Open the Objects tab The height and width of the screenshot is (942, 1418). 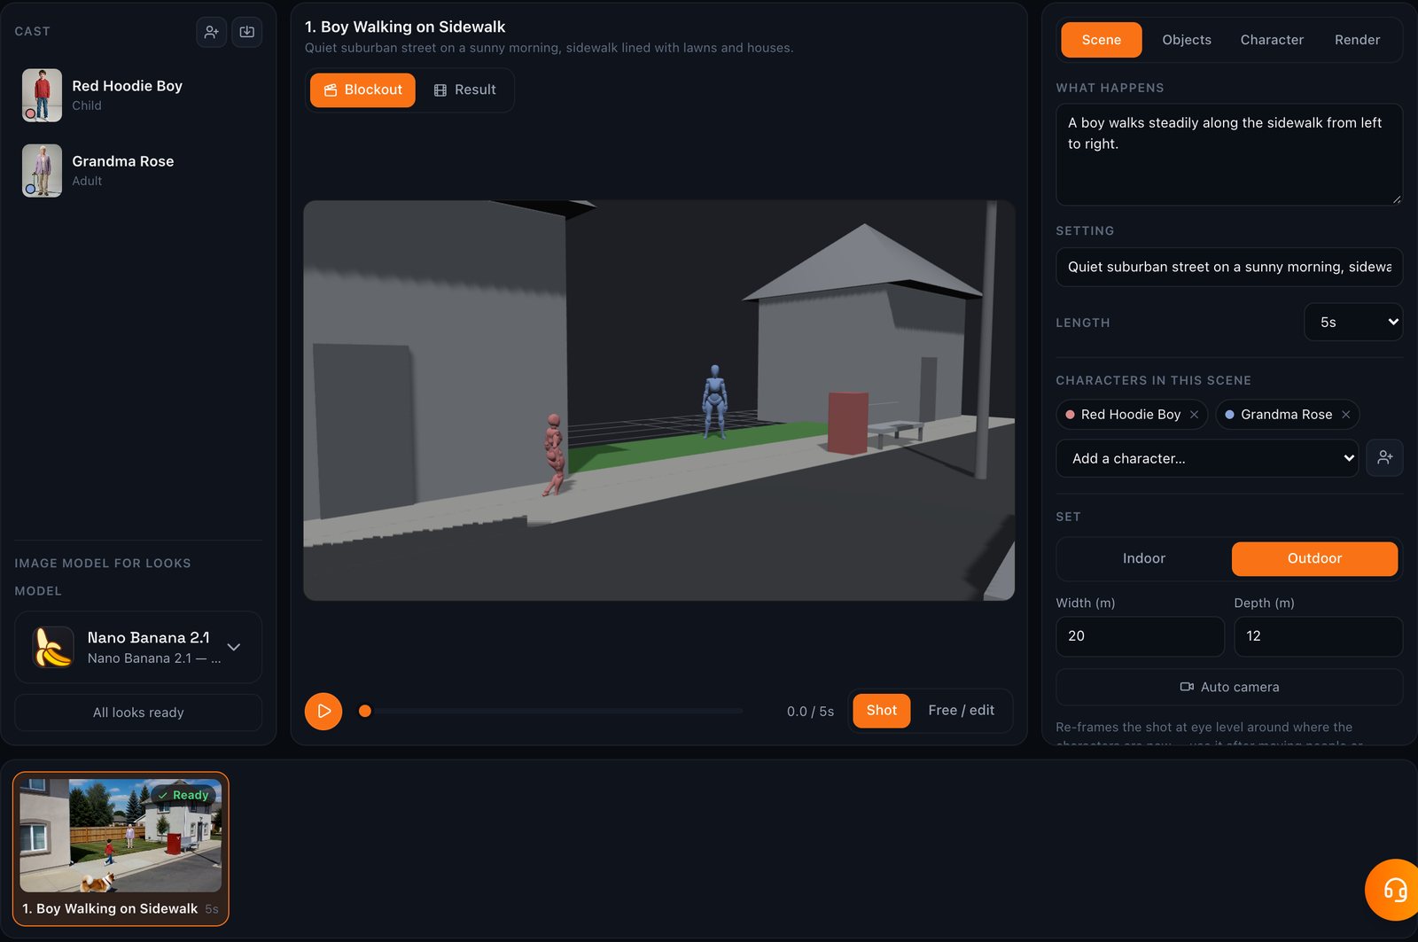point(1187,40)
